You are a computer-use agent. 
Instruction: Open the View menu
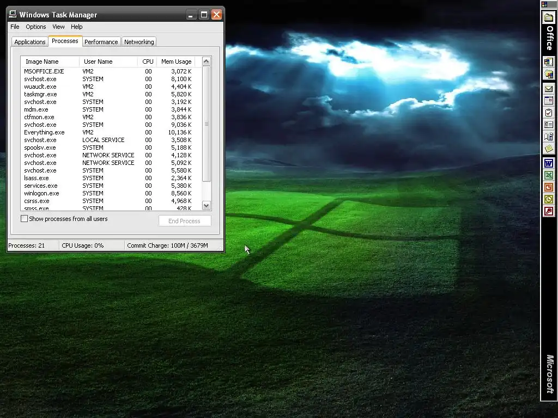[58, 27]
